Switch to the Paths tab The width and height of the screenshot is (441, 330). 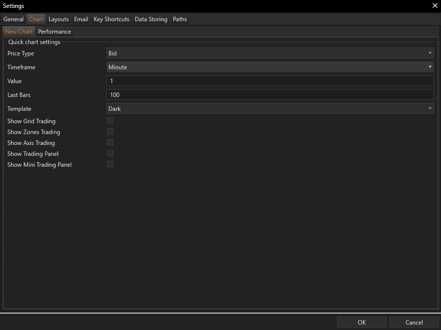[x=180, y=19]
